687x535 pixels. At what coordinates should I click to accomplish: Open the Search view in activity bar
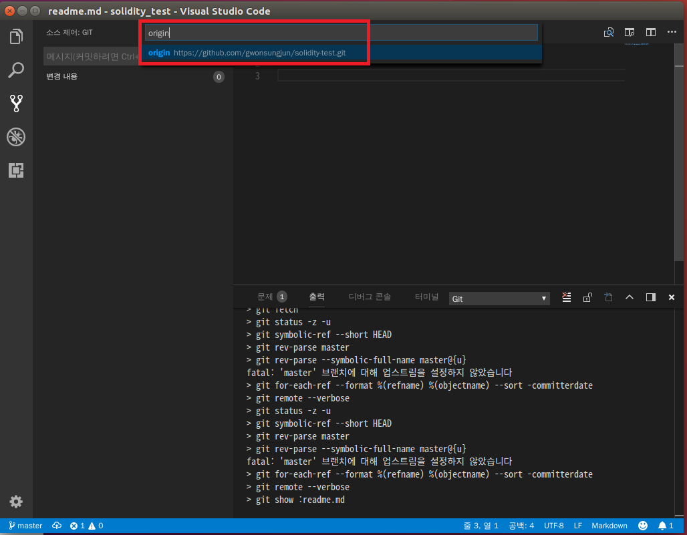tap(16, 70)
